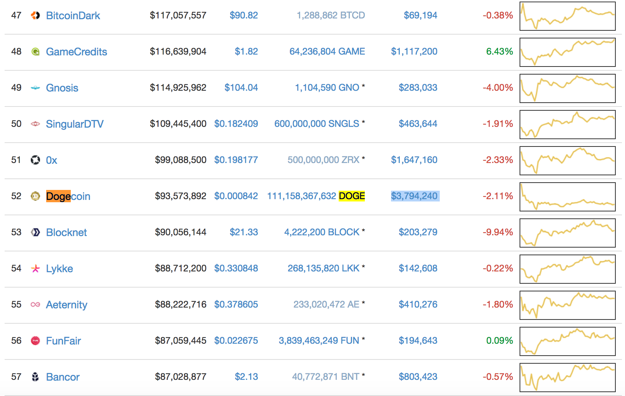
Task: Open the Dogecoin 7-day price chart
Action: click(x=568, y=197)
